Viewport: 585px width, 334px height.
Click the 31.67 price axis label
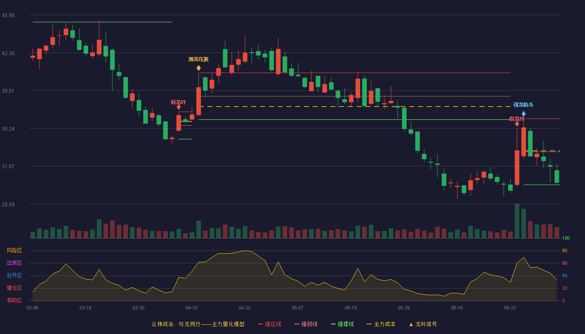tap(8, 166)
